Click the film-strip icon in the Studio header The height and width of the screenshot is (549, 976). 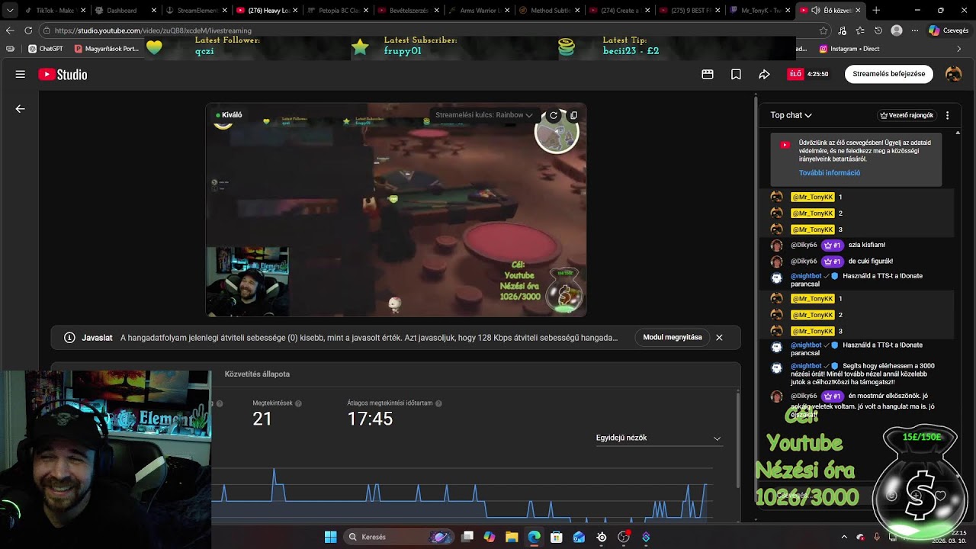click(708, 74)
